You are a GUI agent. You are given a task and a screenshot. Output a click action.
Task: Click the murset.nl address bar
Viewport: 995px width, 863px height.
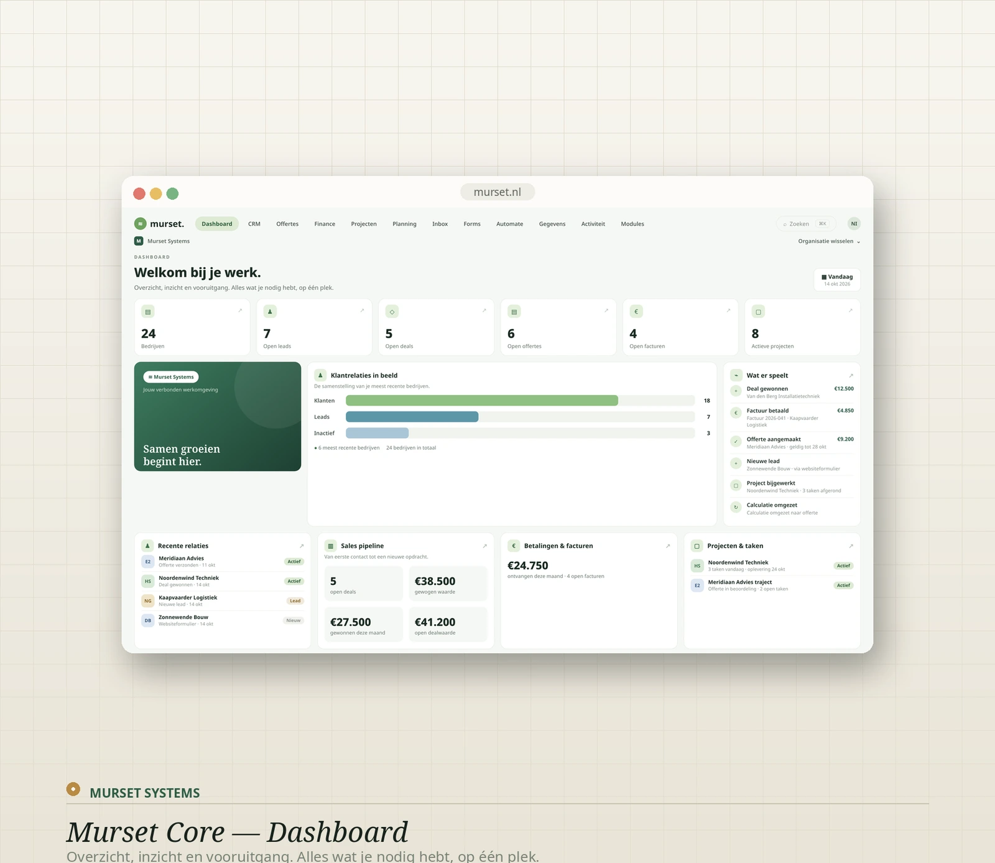point(497,192)
